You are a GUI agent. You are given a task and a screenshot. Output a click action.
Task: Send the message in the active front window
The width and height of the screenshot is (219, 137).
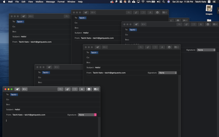17,89
